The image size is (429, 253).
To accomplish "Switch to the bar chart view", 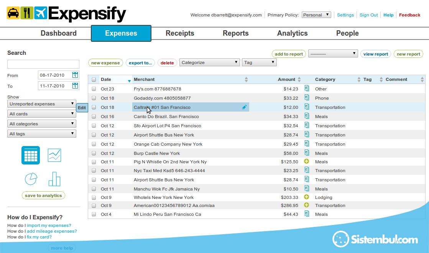I will [x=54, y=179].
